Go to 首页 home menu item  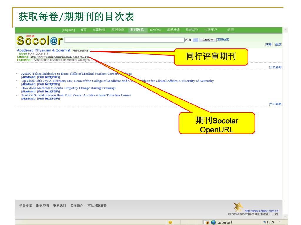coord(83,30)
